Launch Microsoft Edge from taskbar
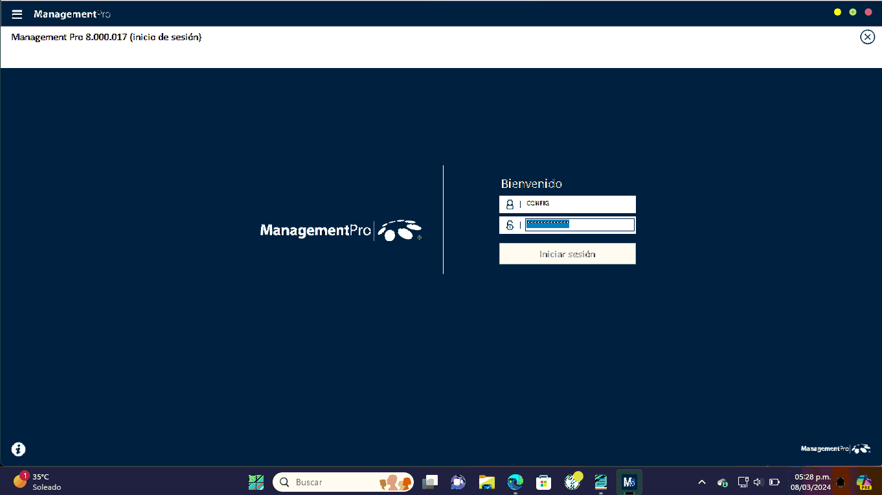The width and height of the screenshot is (882, 495). 515,482
